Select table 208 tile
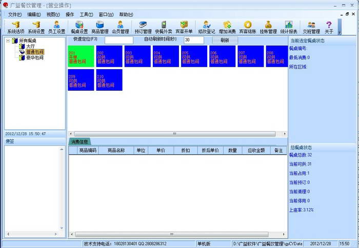Image resolution: width=359 pixels, height=248 pixels. tap(276, 56)
